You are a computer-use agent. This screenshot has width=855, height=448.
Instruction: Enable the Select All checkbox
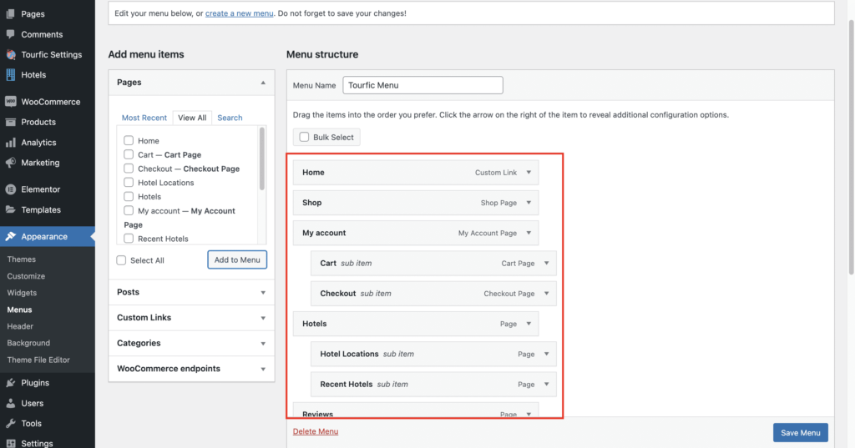click(x=121, y=260)
